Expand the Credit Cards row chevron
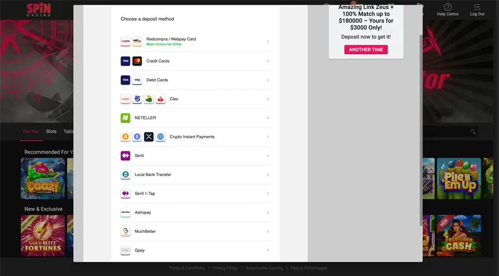Image resolution: width=499 pixels, height=276 pixels. 268,61
